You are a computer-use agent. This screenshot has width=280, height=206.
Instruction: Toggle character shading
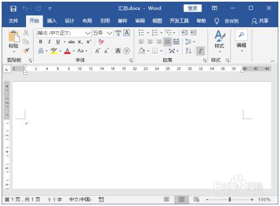(118, 50)
